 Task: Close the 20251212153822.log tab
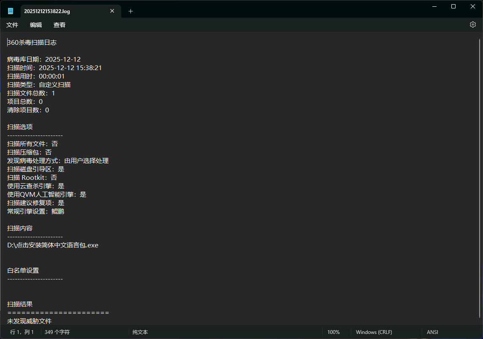[112, 11]
